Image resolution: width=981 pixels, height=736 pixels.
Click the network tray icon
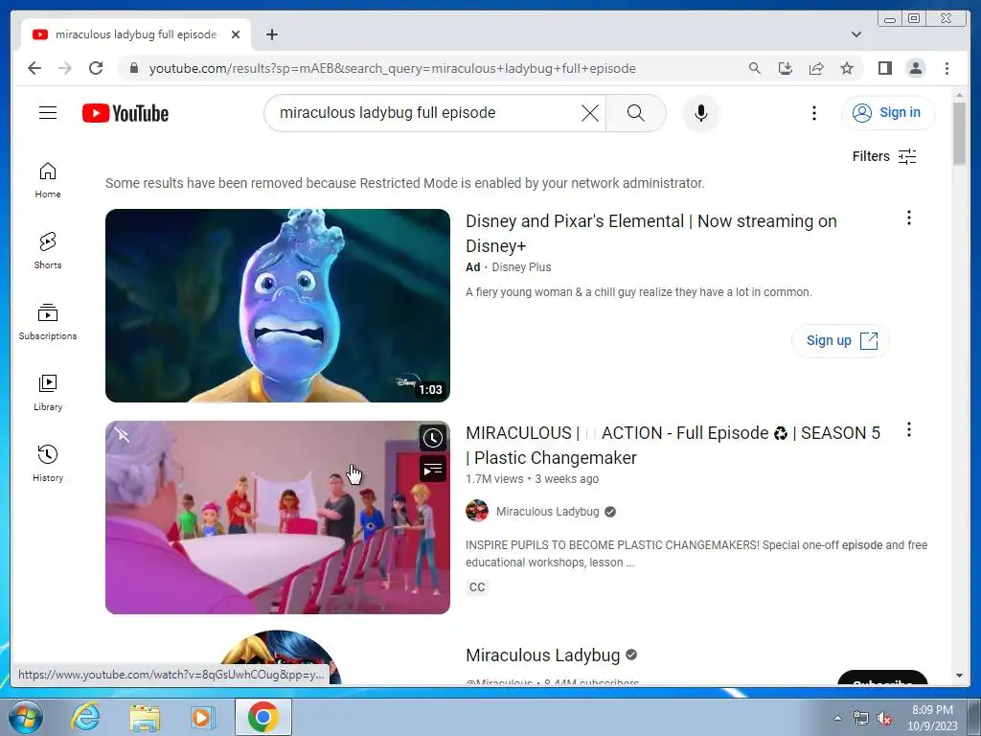861,719
